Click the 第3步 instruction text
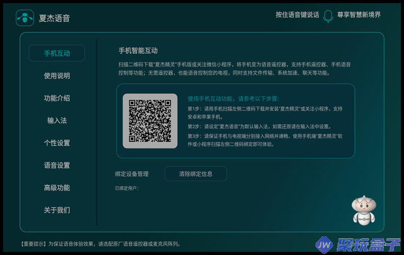 [x=265, y=140]
